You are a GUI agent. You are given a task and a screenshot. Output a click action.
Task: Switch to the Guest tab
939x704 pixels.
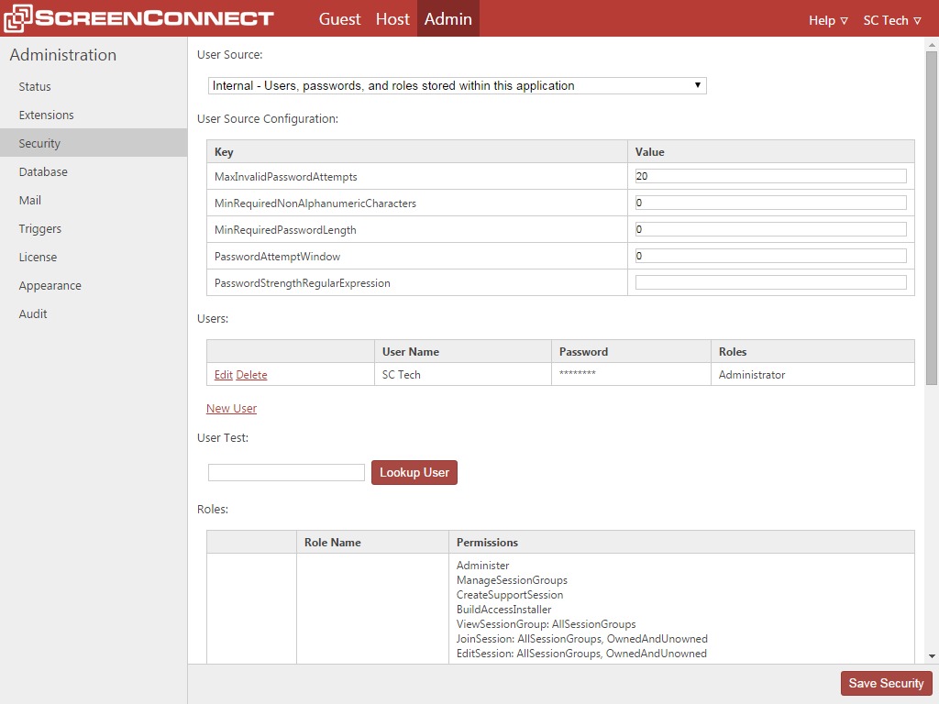(339, 18)
